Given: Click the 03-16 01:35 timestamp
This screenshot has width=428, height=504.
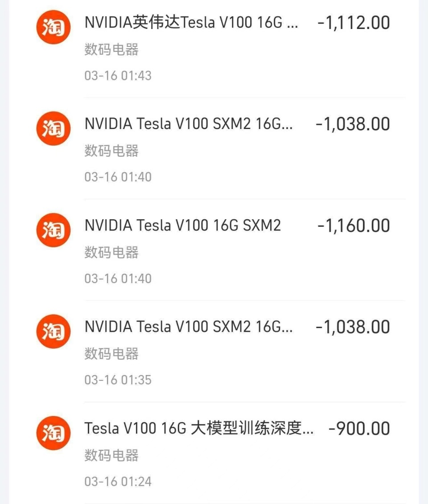Looking at the screenshot, I should [118, 380].
